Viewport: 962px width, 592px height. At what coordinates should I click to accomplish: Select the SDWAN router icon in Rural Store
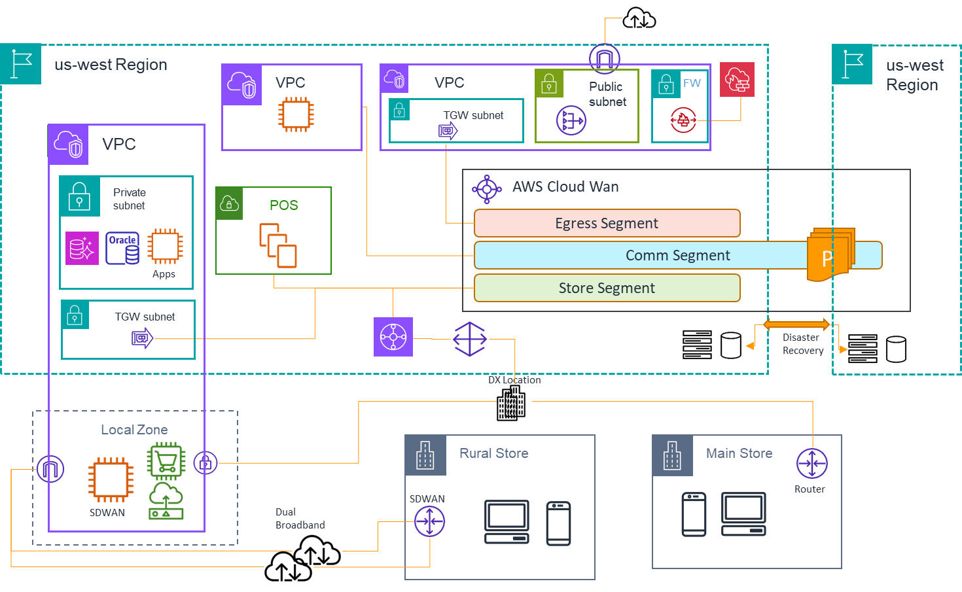(x=429, y=521)
